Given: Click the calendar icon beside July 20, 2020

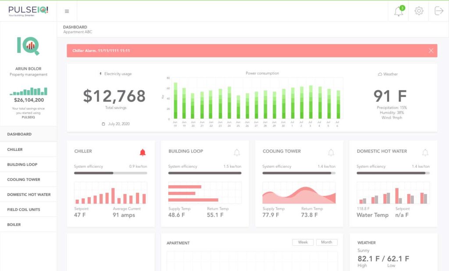Looking at the screenshot, I should tap(103, 124).
